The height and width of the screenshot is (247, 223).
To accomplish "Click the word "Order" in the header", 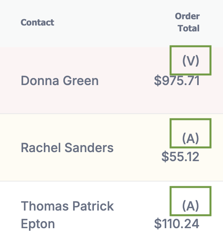I will point(187,16).
